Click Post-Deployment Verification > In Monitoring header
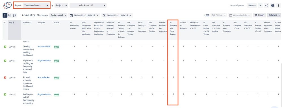 [86, 28]
